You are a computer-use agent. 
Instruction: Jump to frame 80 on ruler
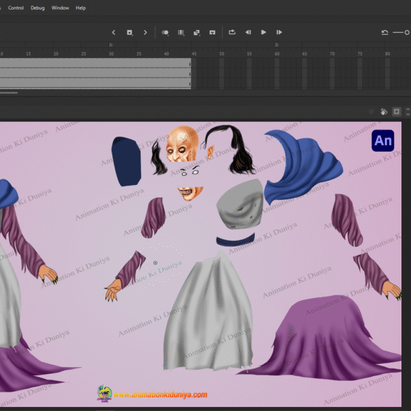[388, 53]
